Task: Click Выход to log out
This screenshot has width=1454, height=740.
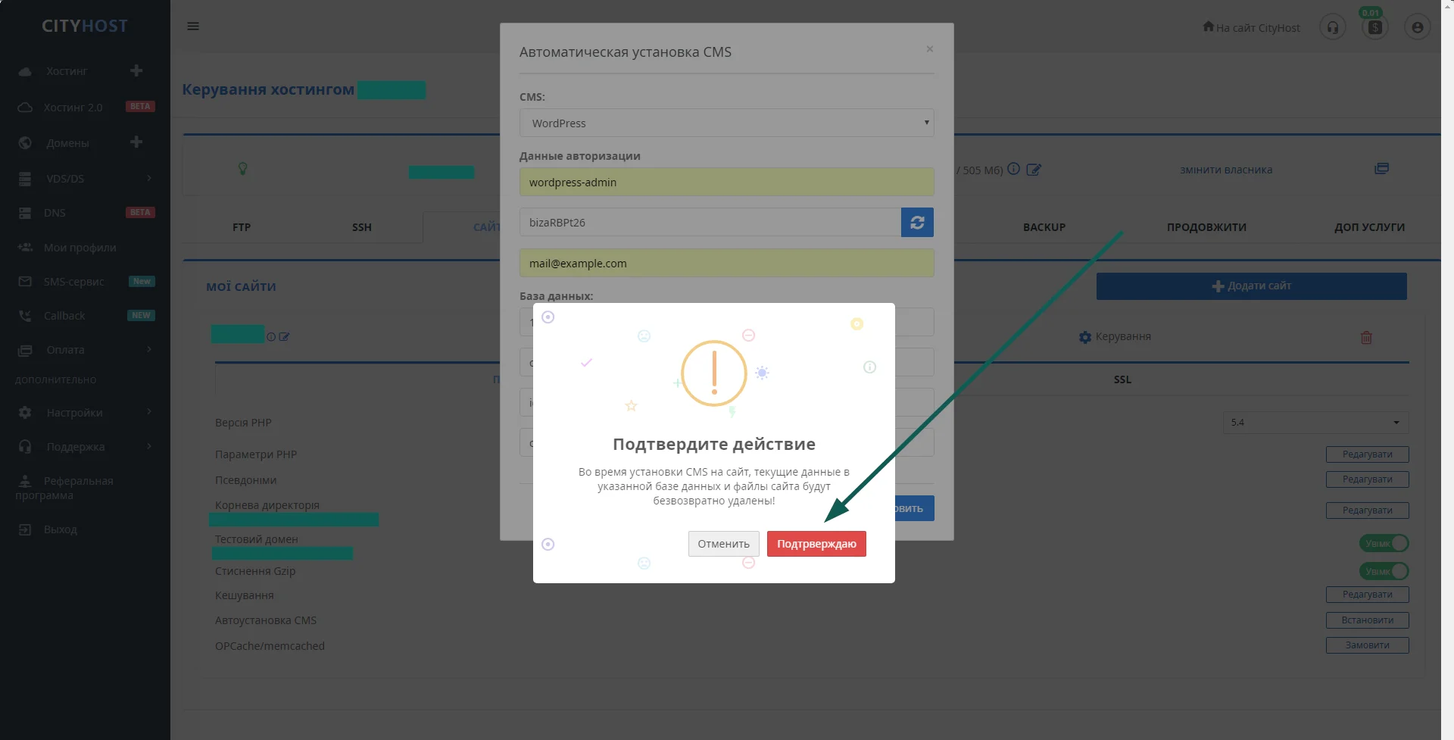Action: [x=61, y=529]
